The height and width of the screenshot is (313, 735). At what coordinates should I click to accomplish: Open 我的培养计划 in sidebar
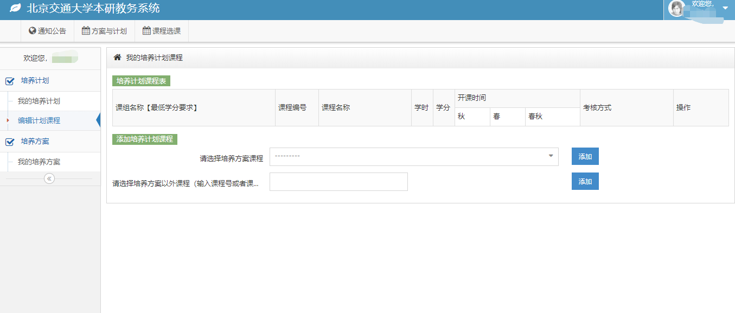coord(39,101)
